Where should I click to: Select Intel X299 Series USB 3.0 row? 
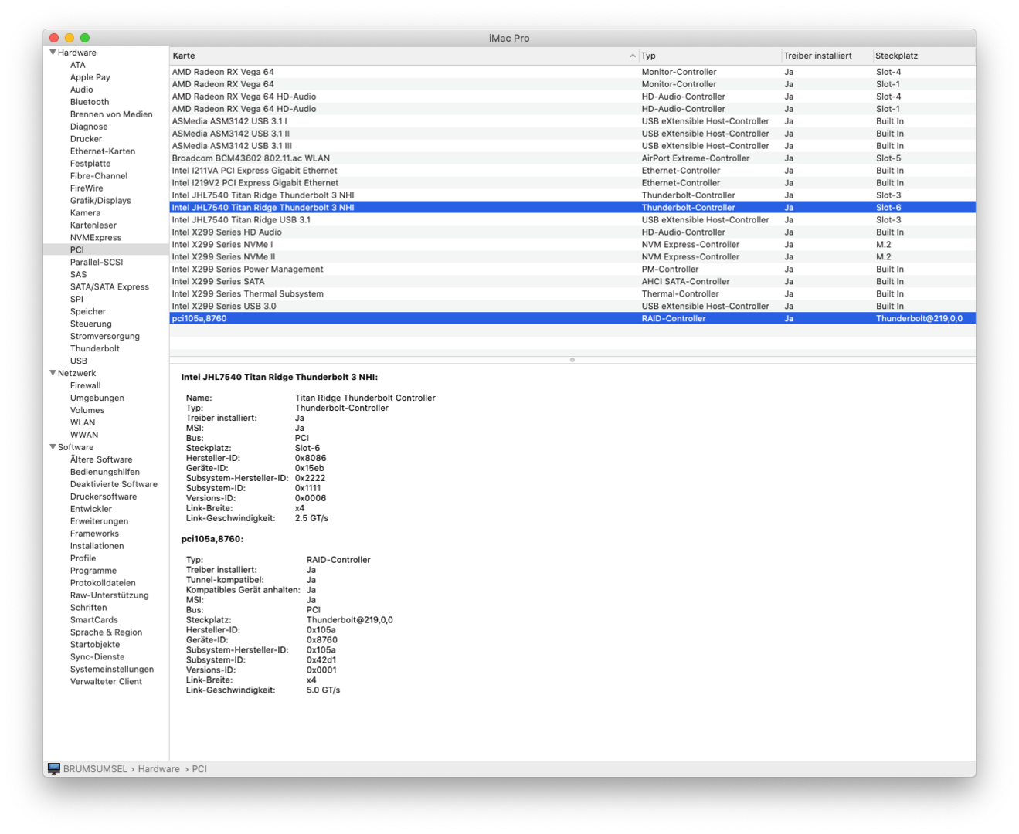tap(572, 307)
